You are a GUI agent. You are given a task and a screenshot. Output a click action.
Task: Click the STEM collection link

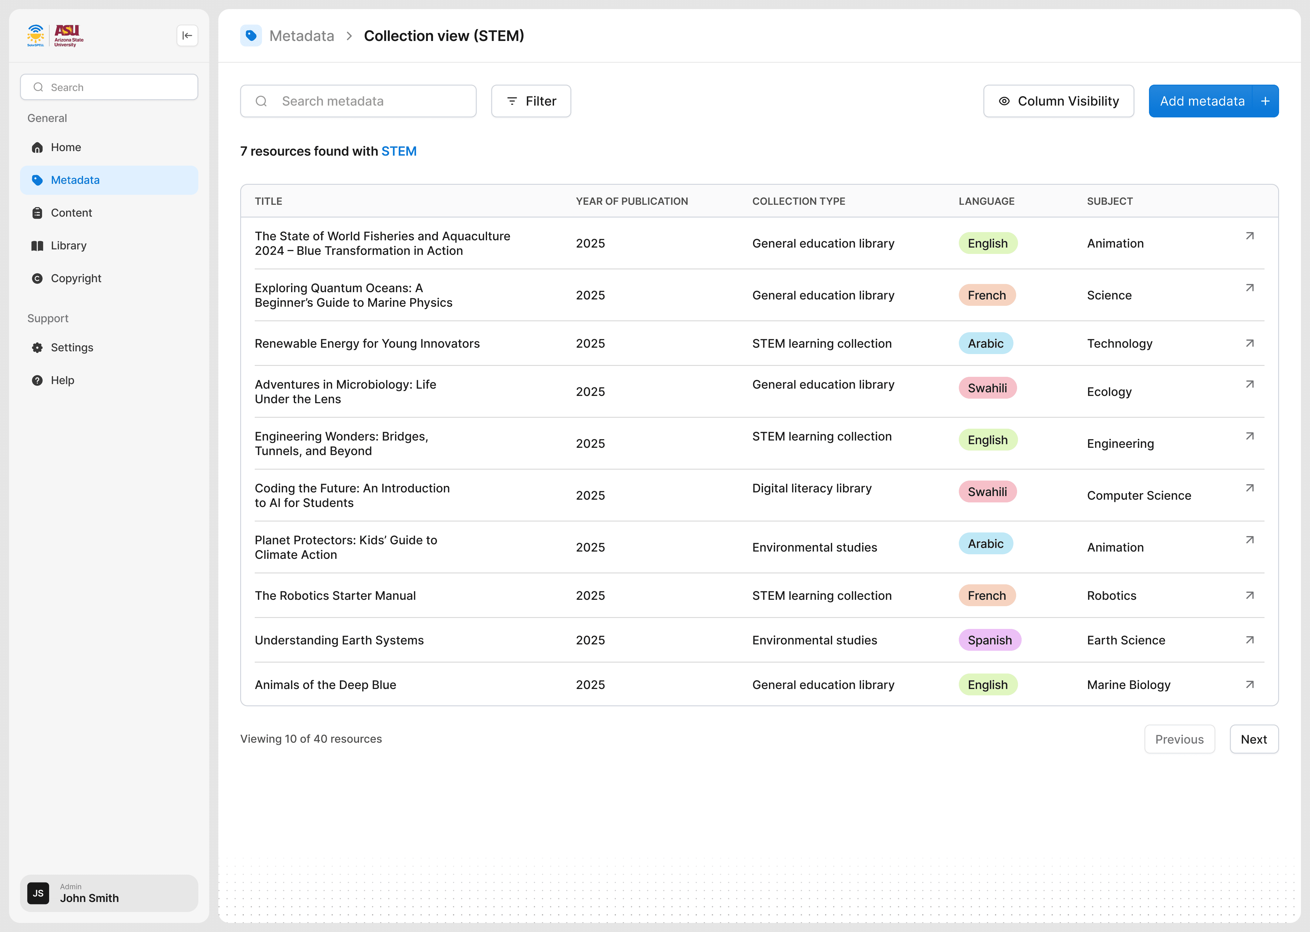[x=399, y=151]
